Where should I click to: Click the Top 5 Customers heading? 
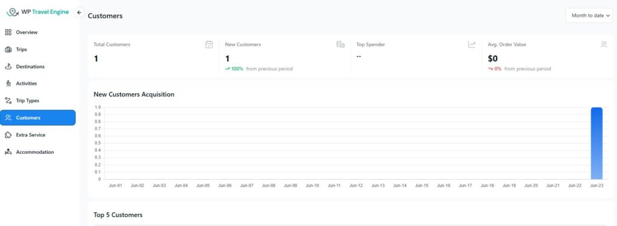[x=118, y=215]
